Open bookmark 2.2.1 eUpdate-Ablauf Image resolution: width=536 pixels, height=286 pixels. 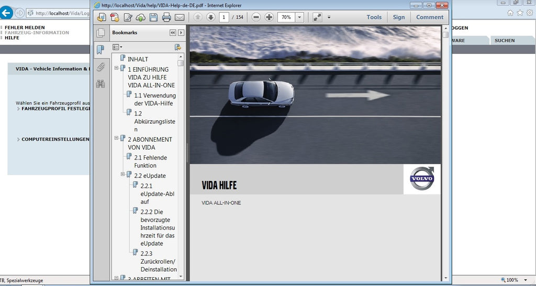[x=157, y=194]
